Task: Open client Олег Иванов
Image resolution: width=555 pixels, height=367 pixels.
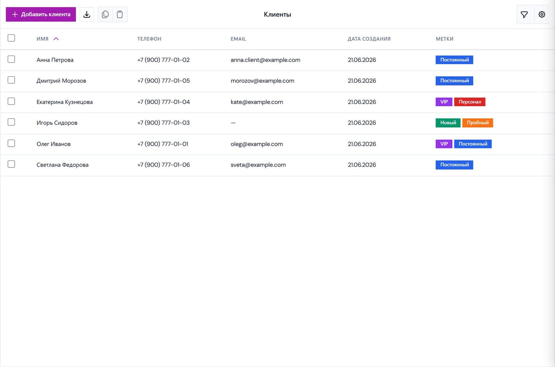Action: click(53, 144)
